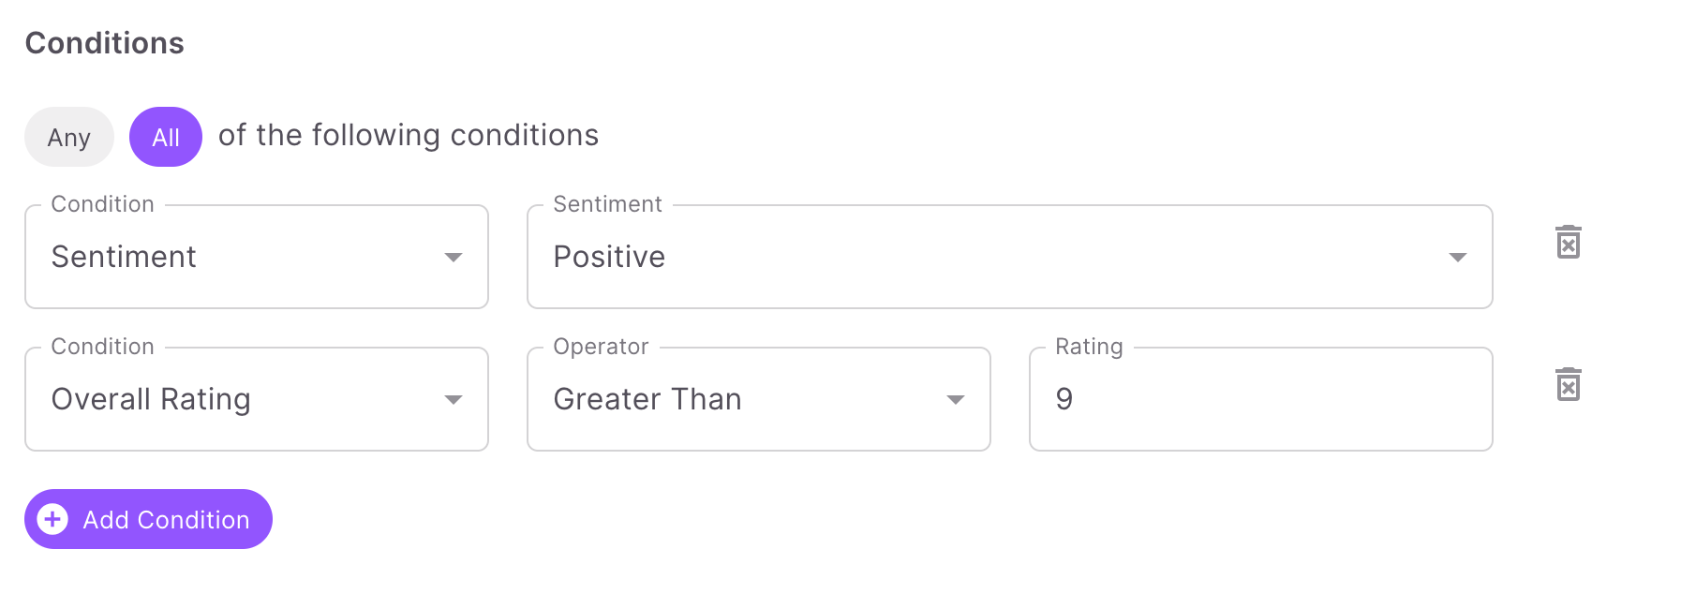The height and width of the screenshot is (594, 1681).
Task: Open the combo box showing Greater Than
Action: [759, 399]
